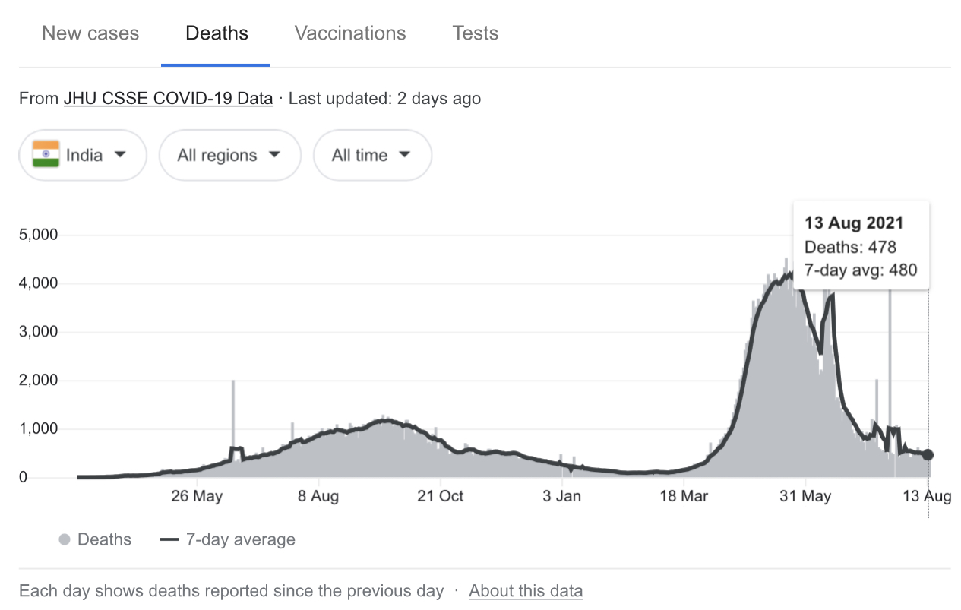The image size is (961, 610).
Task: Click the gray Deaths legend dot
Action: tap(65, 540)
